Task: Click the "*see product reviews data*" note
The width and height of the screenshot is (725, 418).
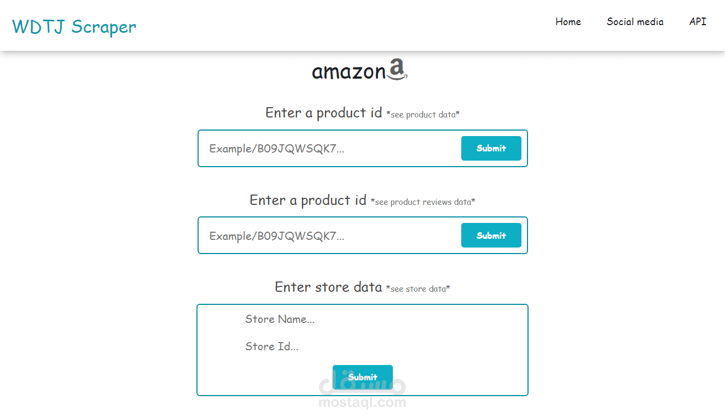Action: (x=422, y=202)
